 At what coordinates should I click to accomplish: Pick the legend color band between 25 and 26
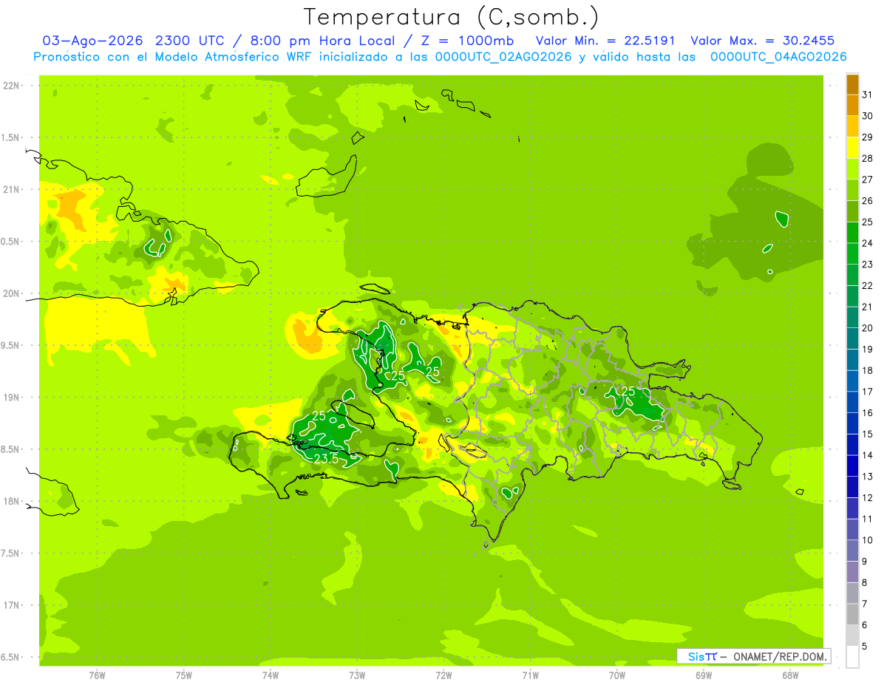point(852,211)
